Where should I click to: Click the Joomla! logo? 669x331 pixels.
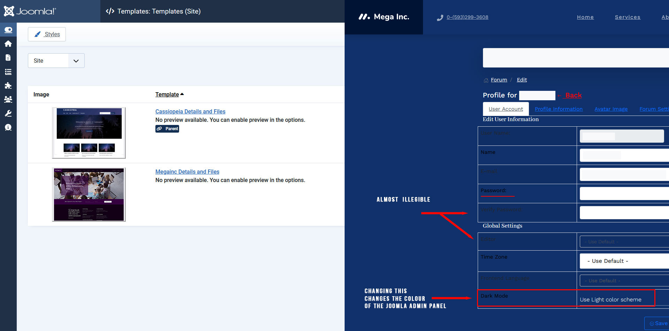[x=30, y=11]
